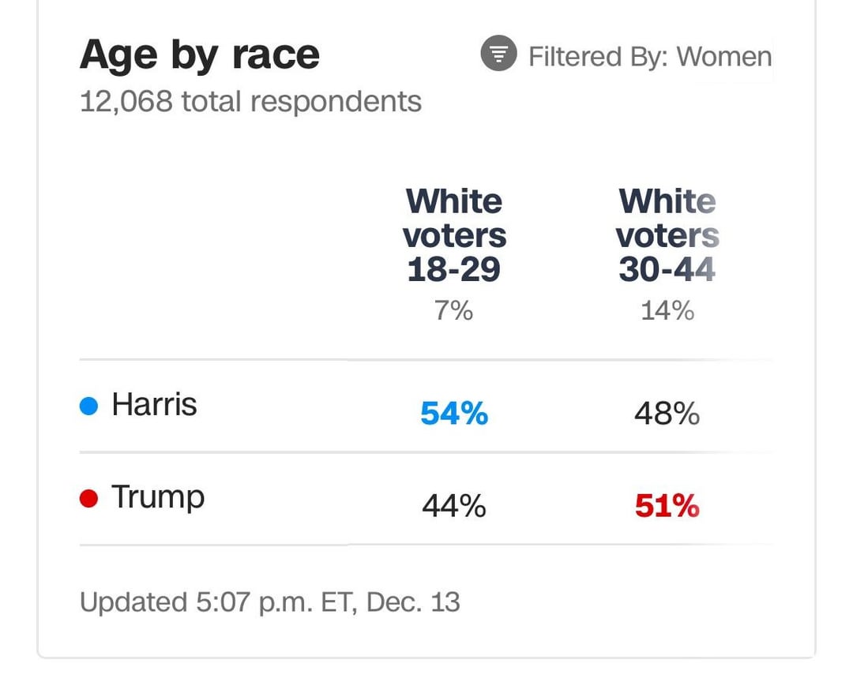The image size is (853, 697).
Task: Click the 12,068 total respondents text
Action: pos(250,102)
